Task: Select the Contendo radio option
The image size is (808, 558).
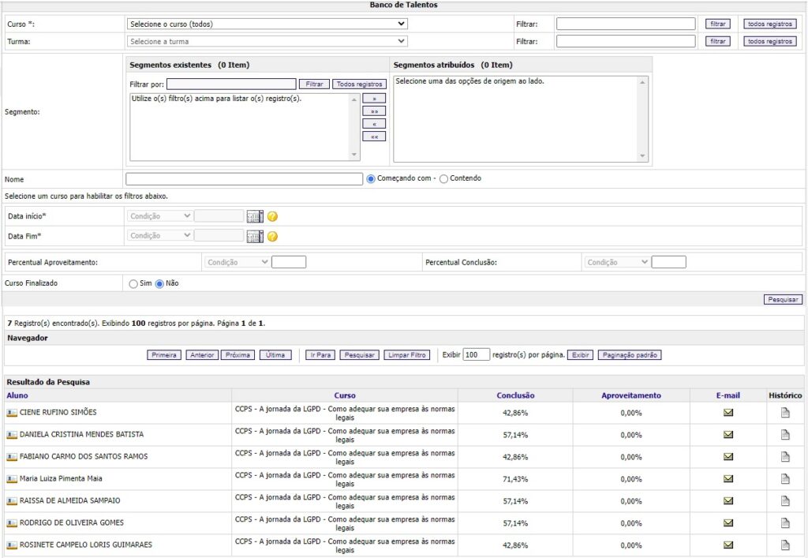Action: click(x=443, y=179)
